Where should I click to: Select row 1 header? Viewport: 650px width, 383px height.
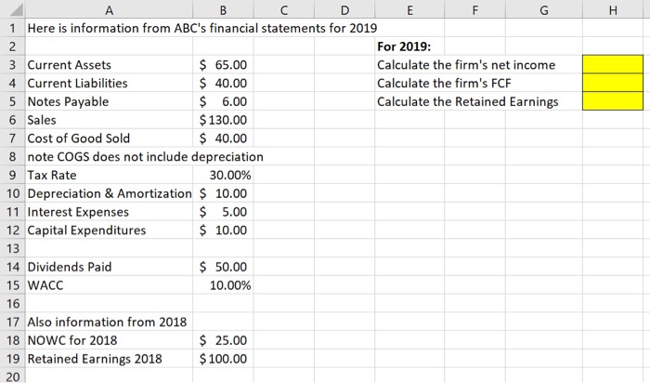(13, 28)
